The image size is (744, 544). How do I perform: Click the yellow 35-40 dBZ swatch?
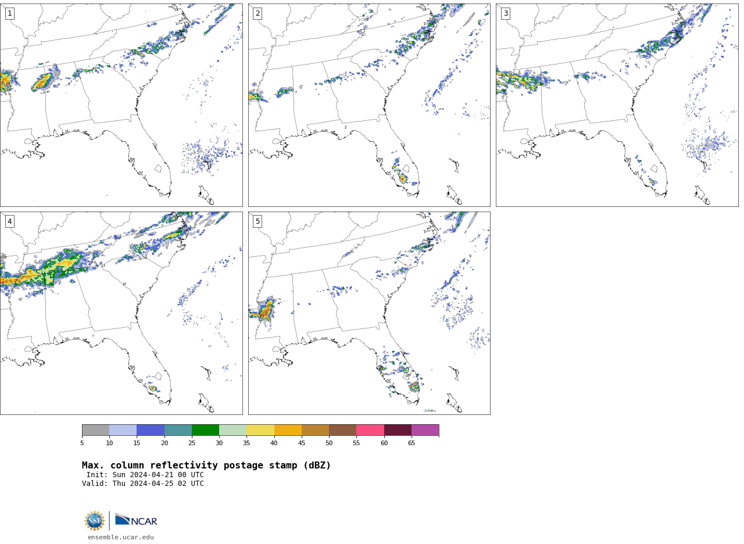point(260,430)
